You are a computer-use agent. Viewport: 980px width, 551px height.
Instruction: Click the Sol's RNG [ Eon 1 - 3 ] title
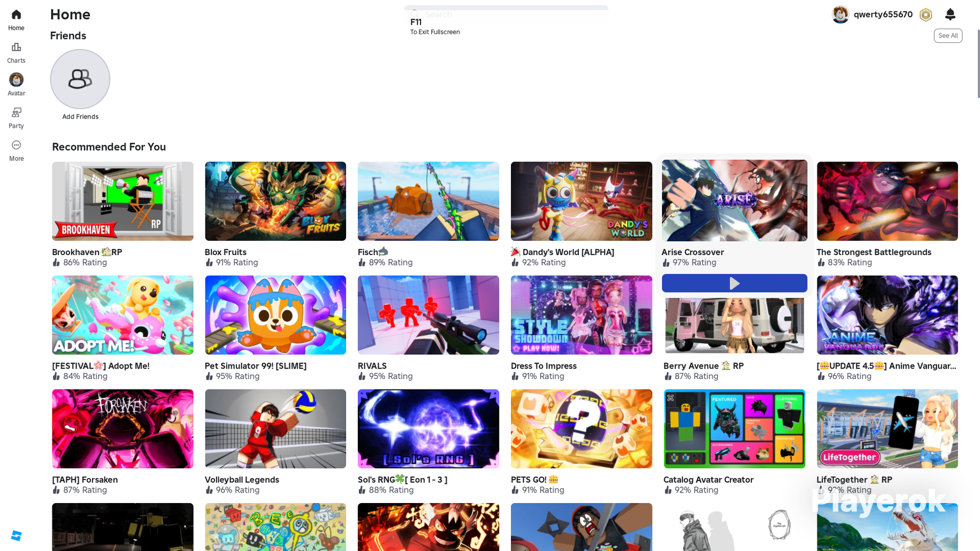click(x=402, y=479)
